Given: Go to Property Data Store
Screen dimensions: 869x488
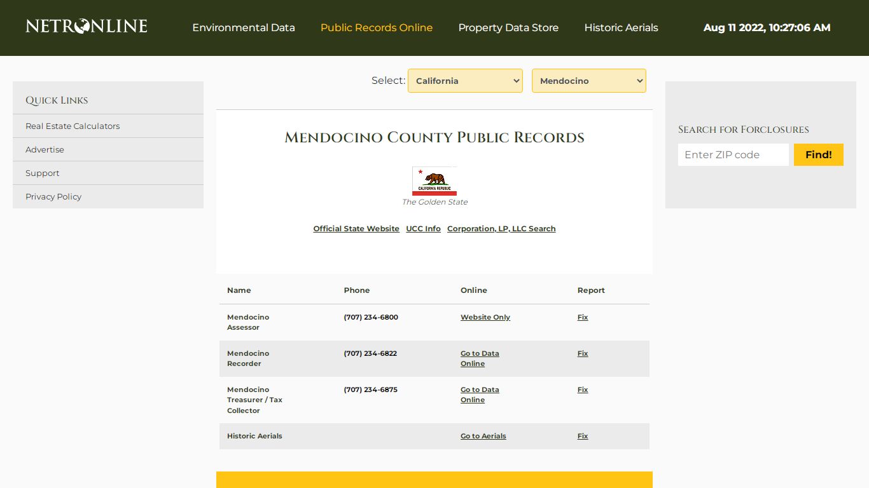Looking at the screenshot, I should point(508,28).
